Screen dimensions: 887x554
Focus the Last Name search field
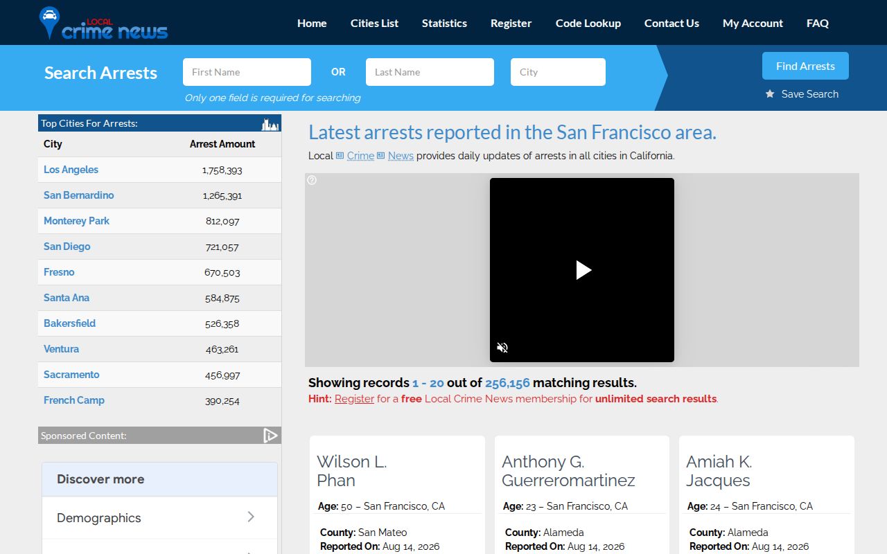coord(430,72)
